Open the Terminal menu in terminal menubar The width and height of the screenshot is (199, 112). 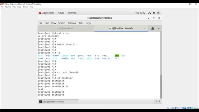(x=72, y=23)
